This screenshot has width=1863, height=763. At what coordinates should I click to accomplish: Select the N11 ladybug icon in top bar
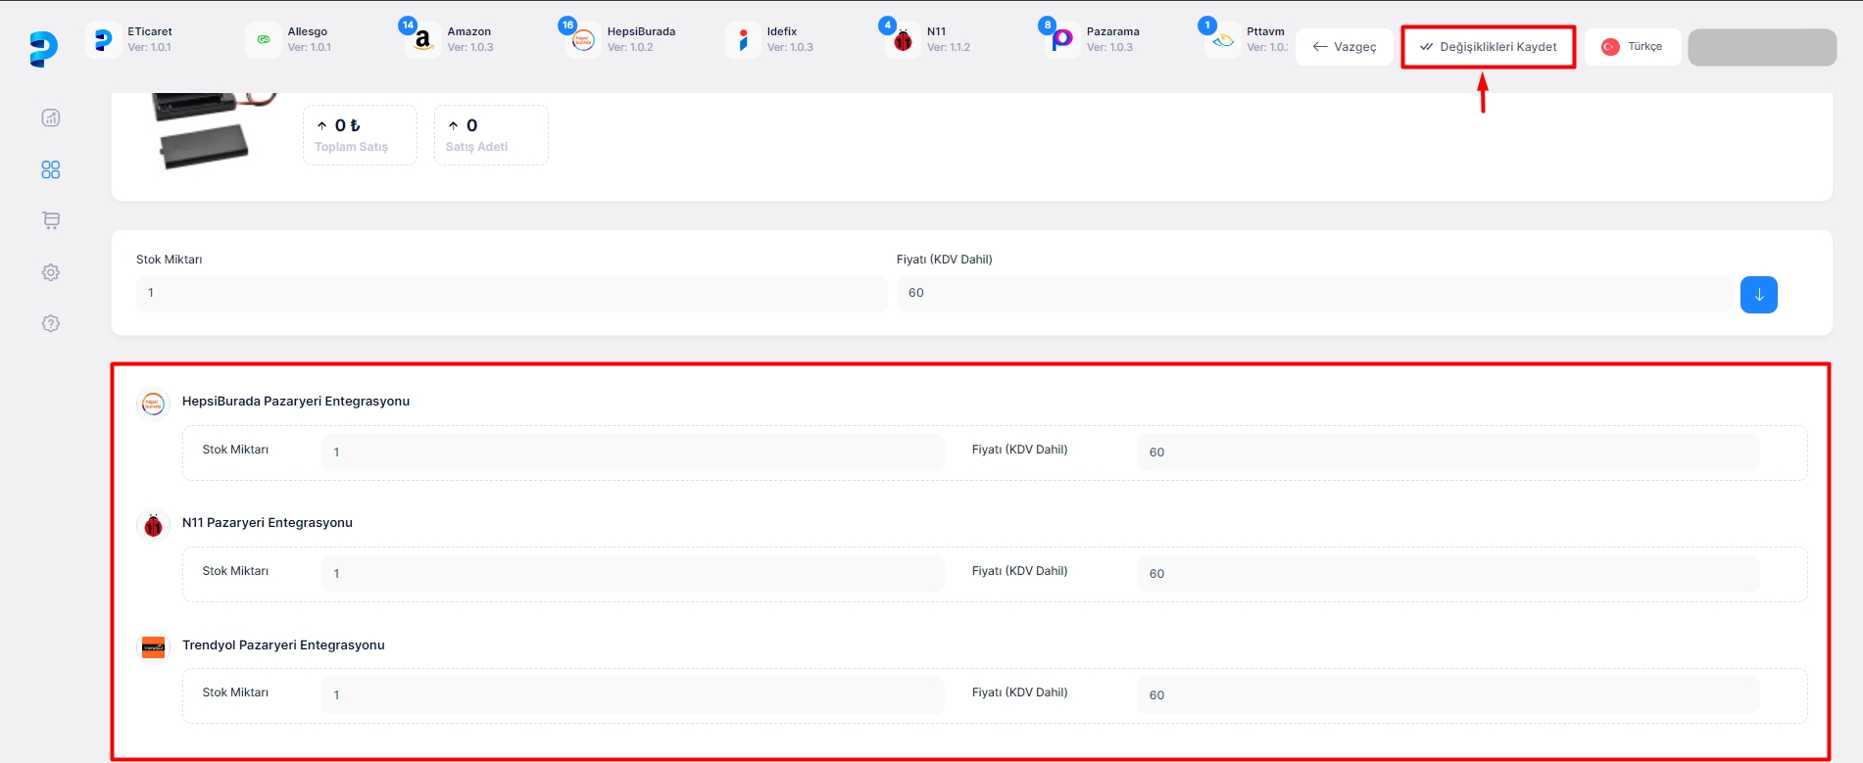coord(903,41)
